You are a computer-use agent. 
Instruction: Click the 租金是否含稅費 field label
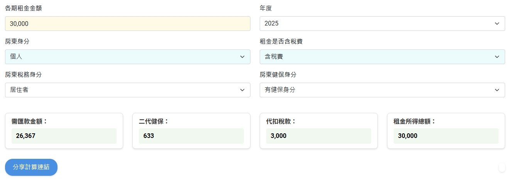pyautogui.click(x=281, y=41)
